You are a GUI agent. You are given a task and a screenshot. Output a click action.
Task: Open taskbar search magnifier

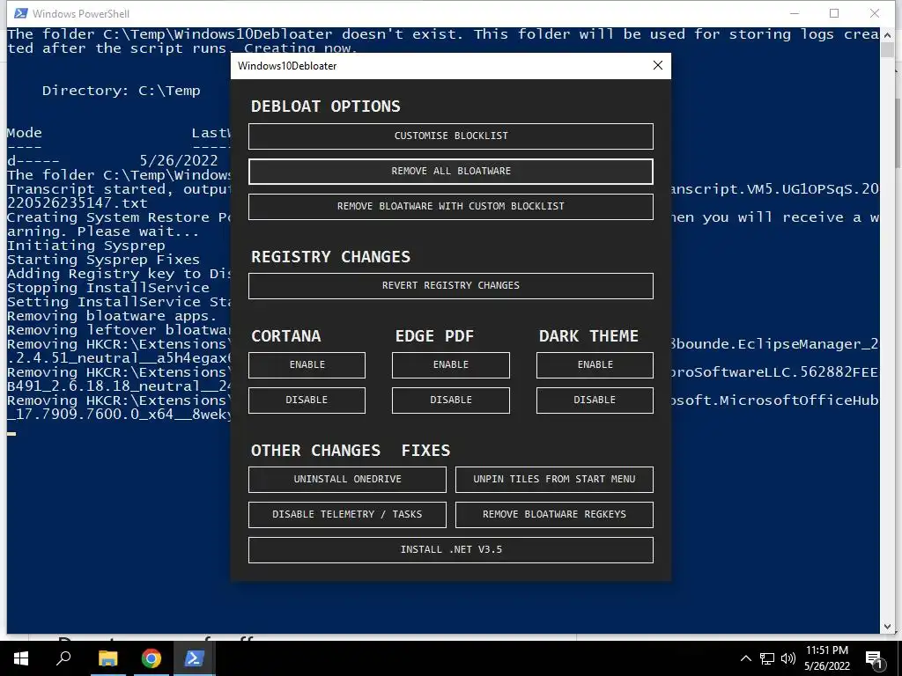click(x=63, y=658)
